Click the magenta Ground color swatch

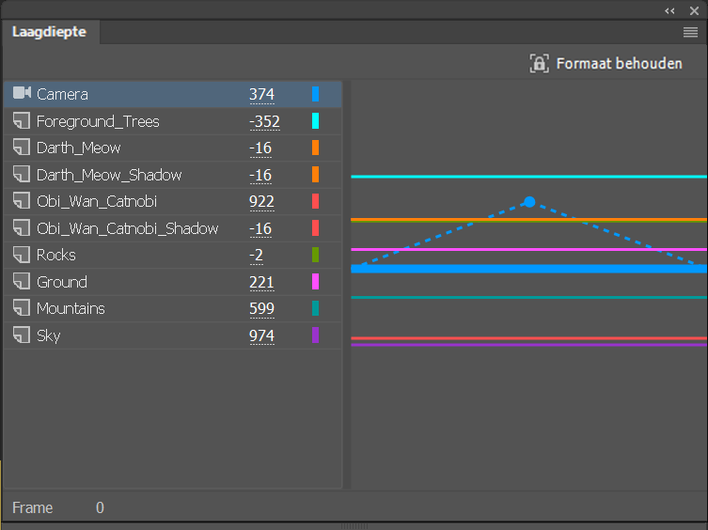coord(316,282)
